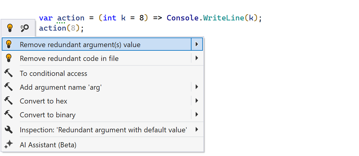Open the Convert to hex submenu arrow
This screenshot has height=156, width=359.
197,101
